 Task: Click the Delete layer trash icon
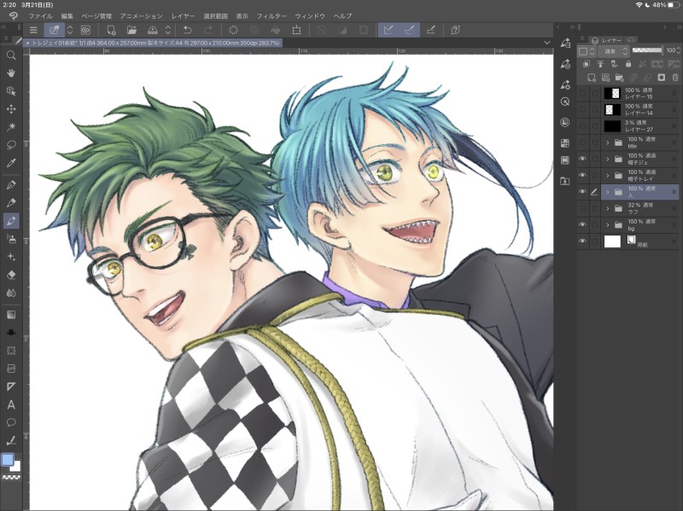coord(675,78)
